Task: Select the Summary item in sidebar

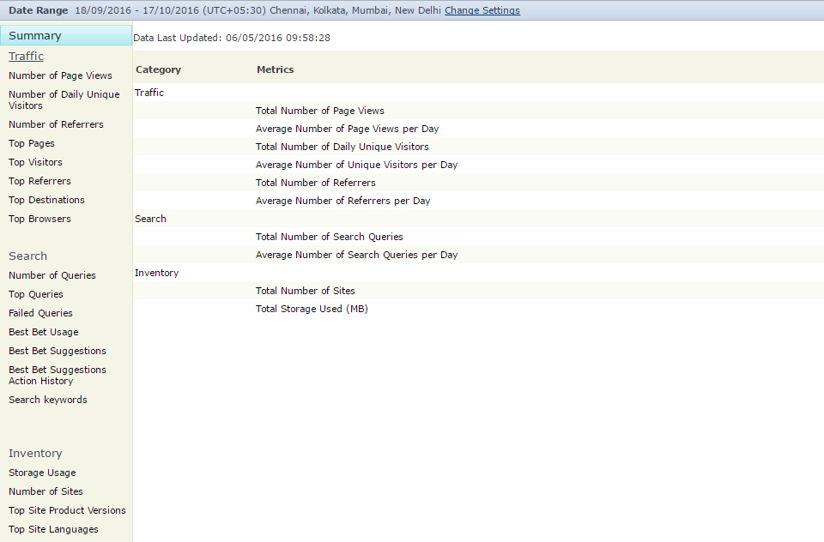Action: tap(66, 36)
